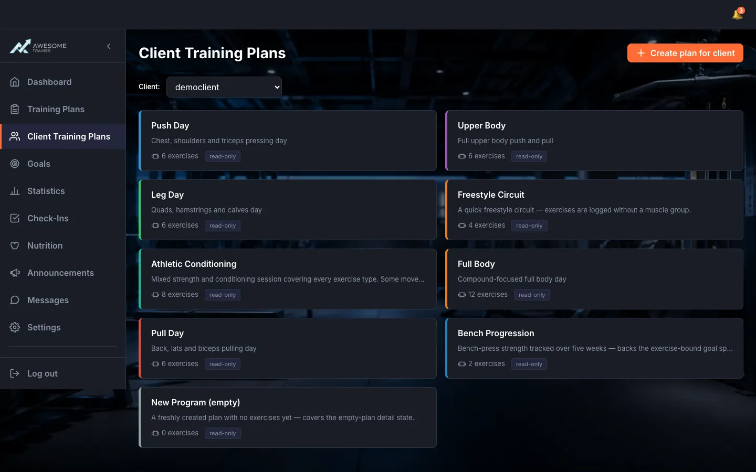Click the read-only badge on Bench Progression
The image size is (756, 472).
click(x=529, y=364)
